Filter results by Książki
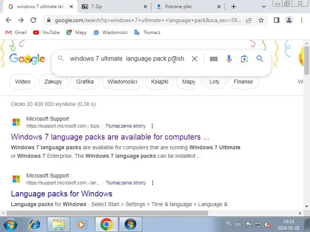The image size is (310, 232). pyautogui.click(x=160, y=82)
